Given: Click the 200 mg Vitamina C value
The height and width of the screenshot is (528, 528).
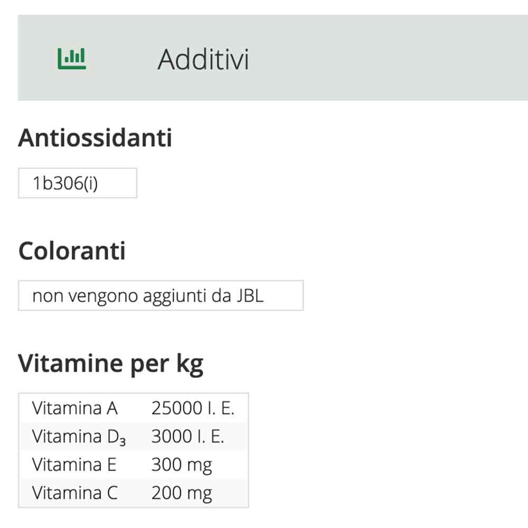Looking at the screenshot, I should coord(181,493).
